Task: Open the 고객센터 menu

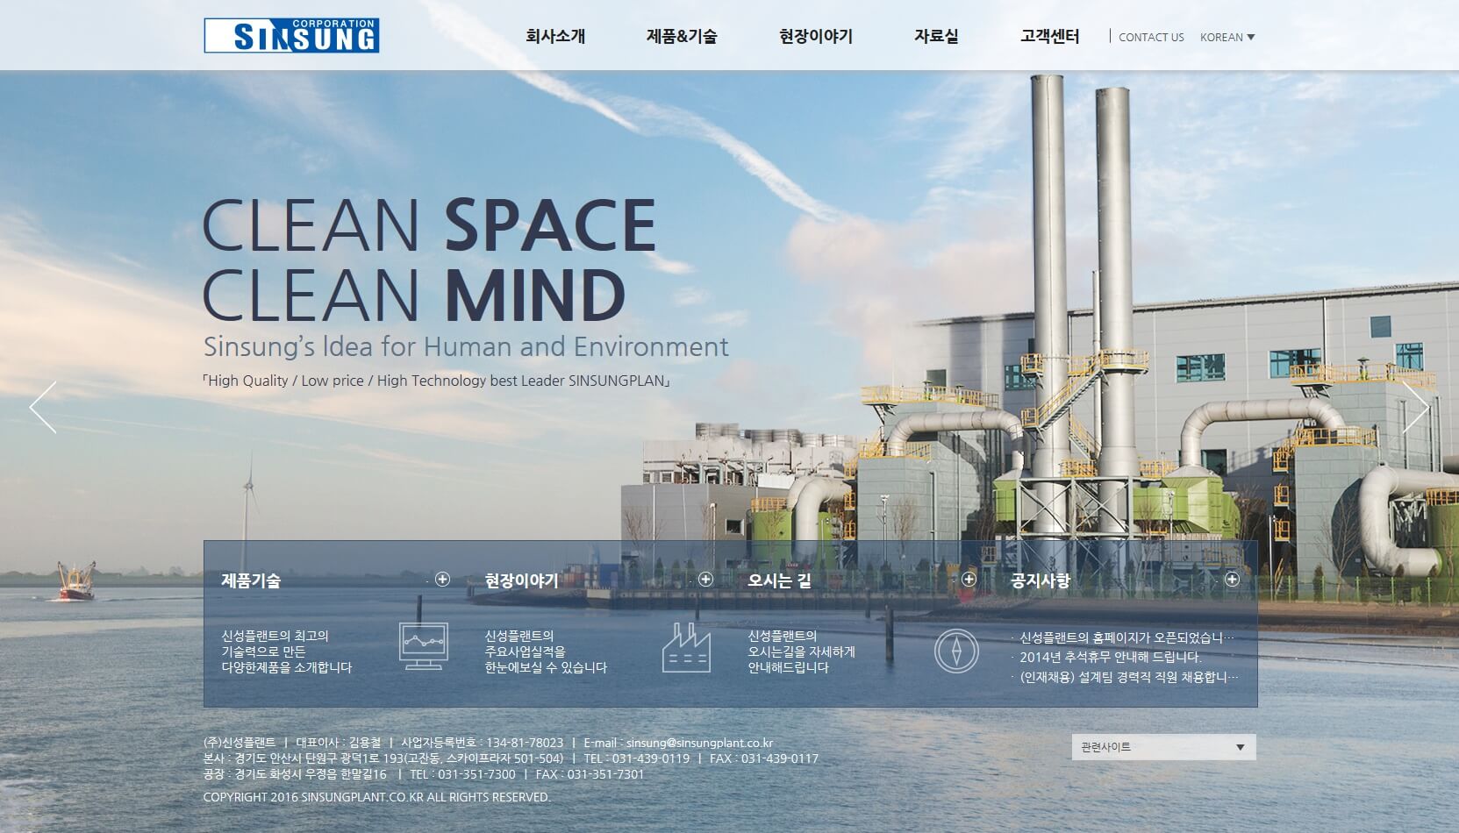Action: pos(1049,37)
